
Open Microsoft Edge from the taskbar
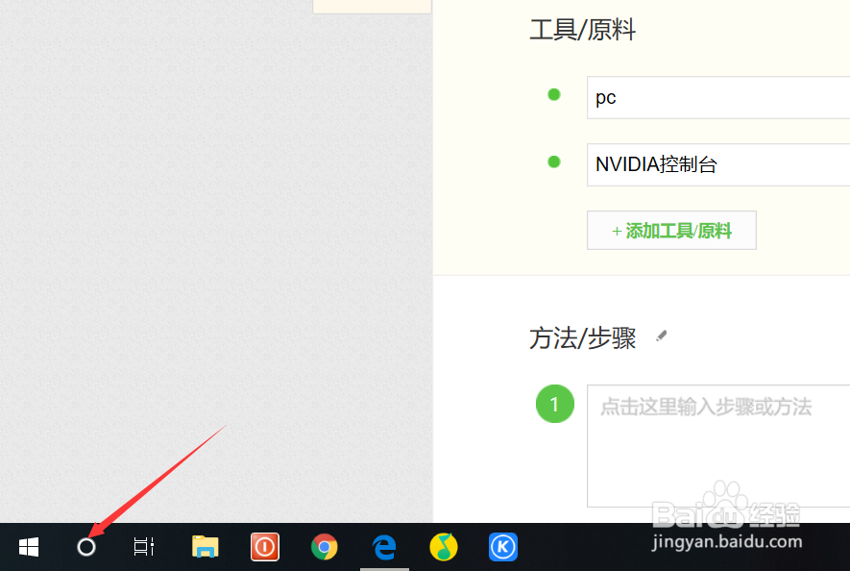[384, 546]
